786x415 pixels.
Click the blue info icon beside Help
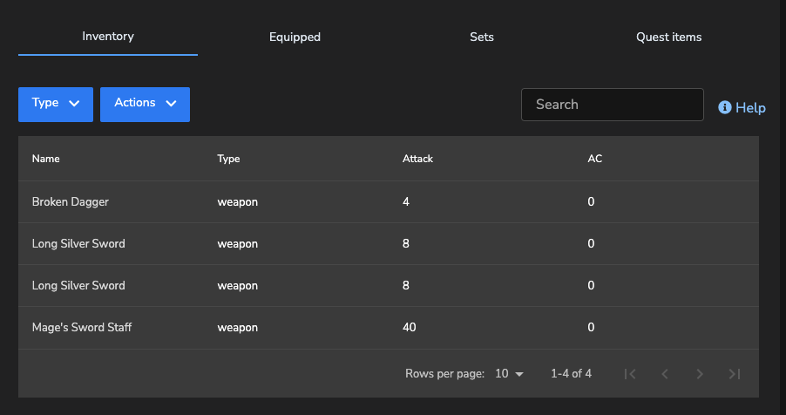[725, 107]
